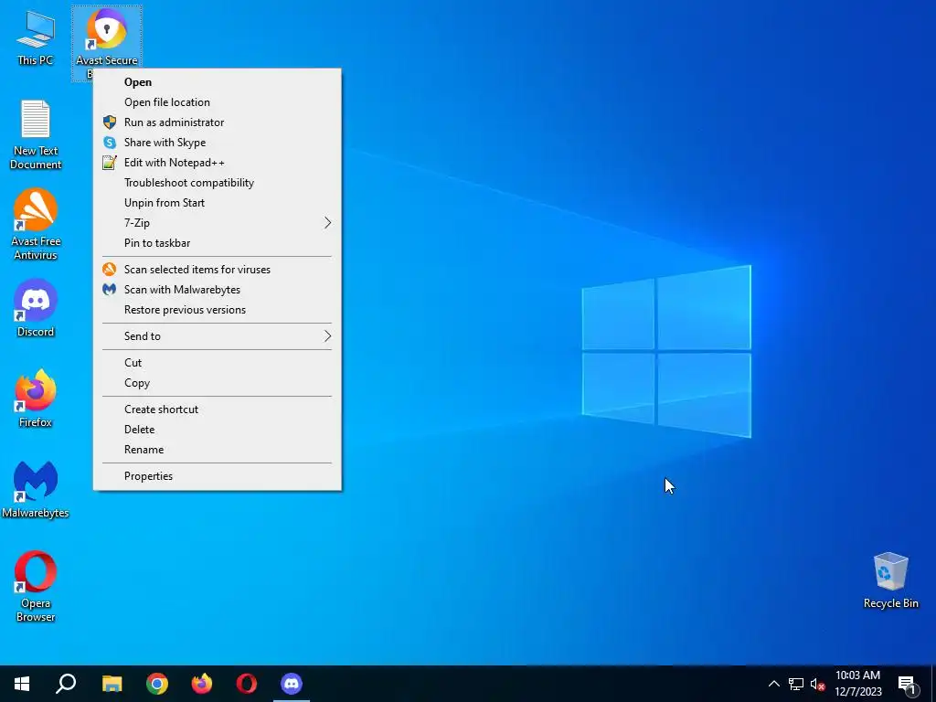Image resolution: width=936 pixels, height=702 pixels.
Task: Open the notification Action Center
Action: pyautogui.click(x=908, y=684)
